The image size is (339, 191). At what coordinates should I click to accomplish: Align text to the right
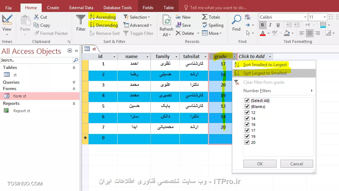[x=317, y=33]
